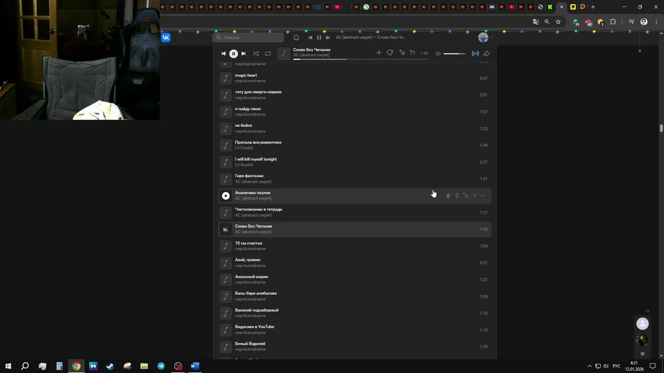This screenshot has height=373, width=664.
Task: Open Telegram from the Windows taskbar
Action: pyautogui.click(x=161, y=366)
